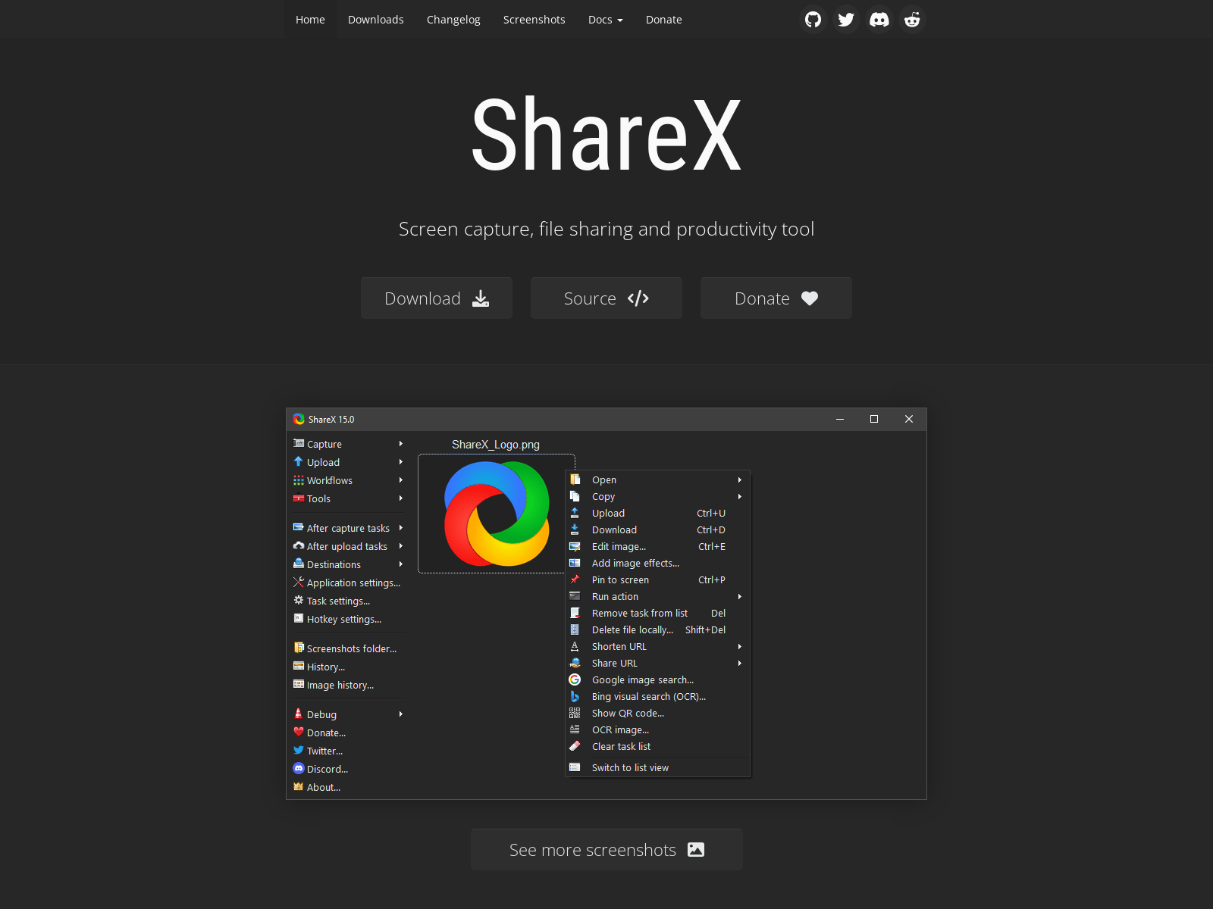Screen dimensions: 1213x909
Task: Click the large Download button
Action: point(437,298)
